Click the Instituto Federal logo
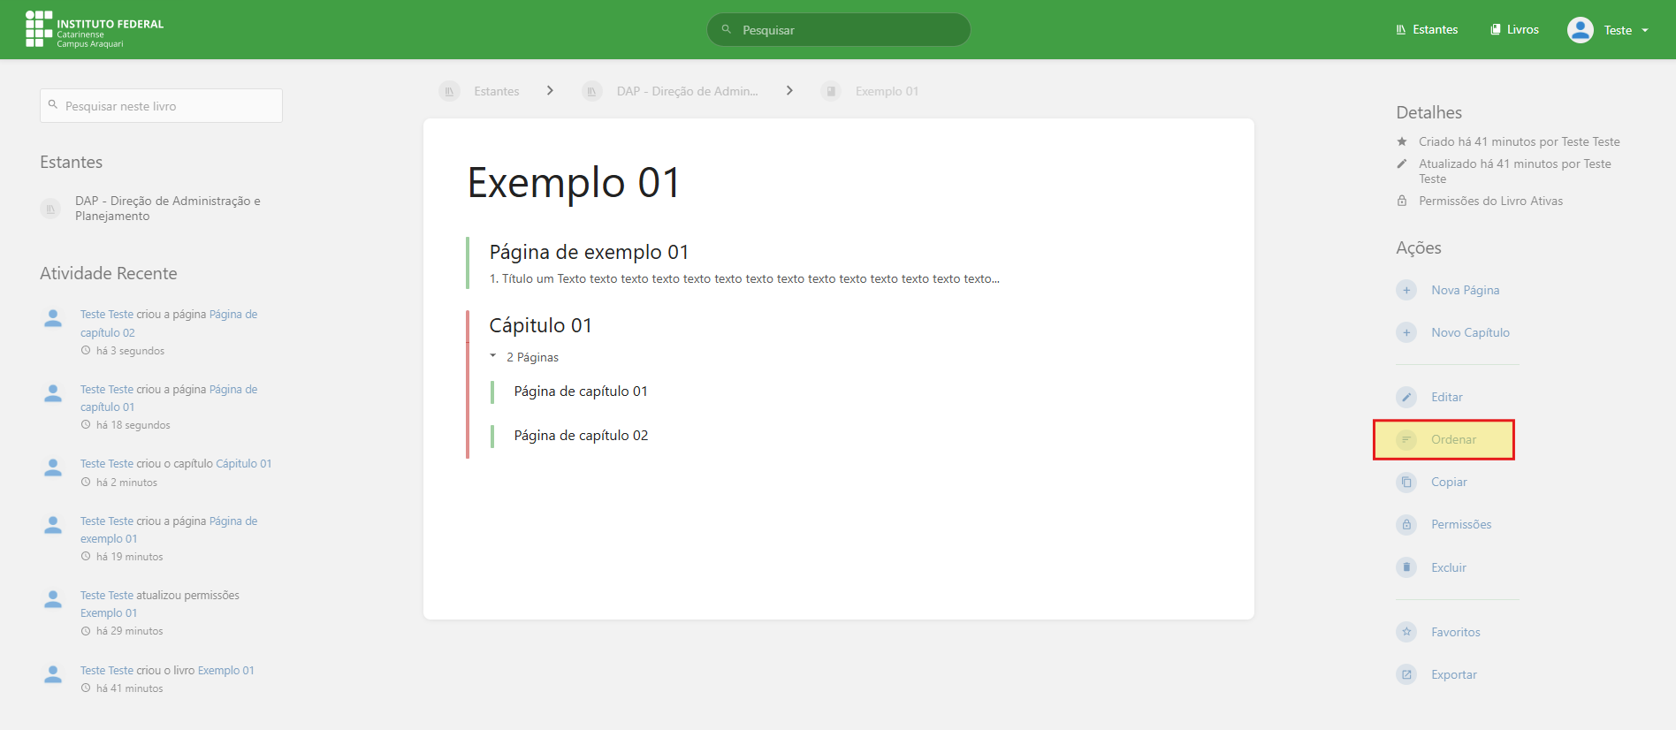1676x730 pixels. pos(95,29)
